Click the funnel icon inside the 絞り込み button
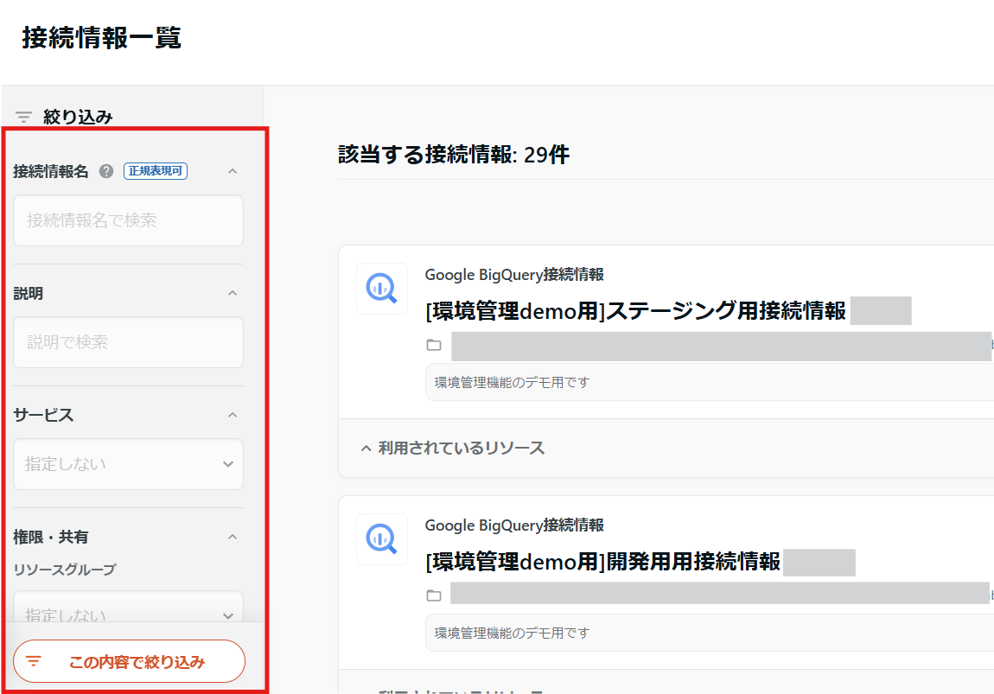The height and width of the screenshot is (694, 994). (x=34, y=660)
